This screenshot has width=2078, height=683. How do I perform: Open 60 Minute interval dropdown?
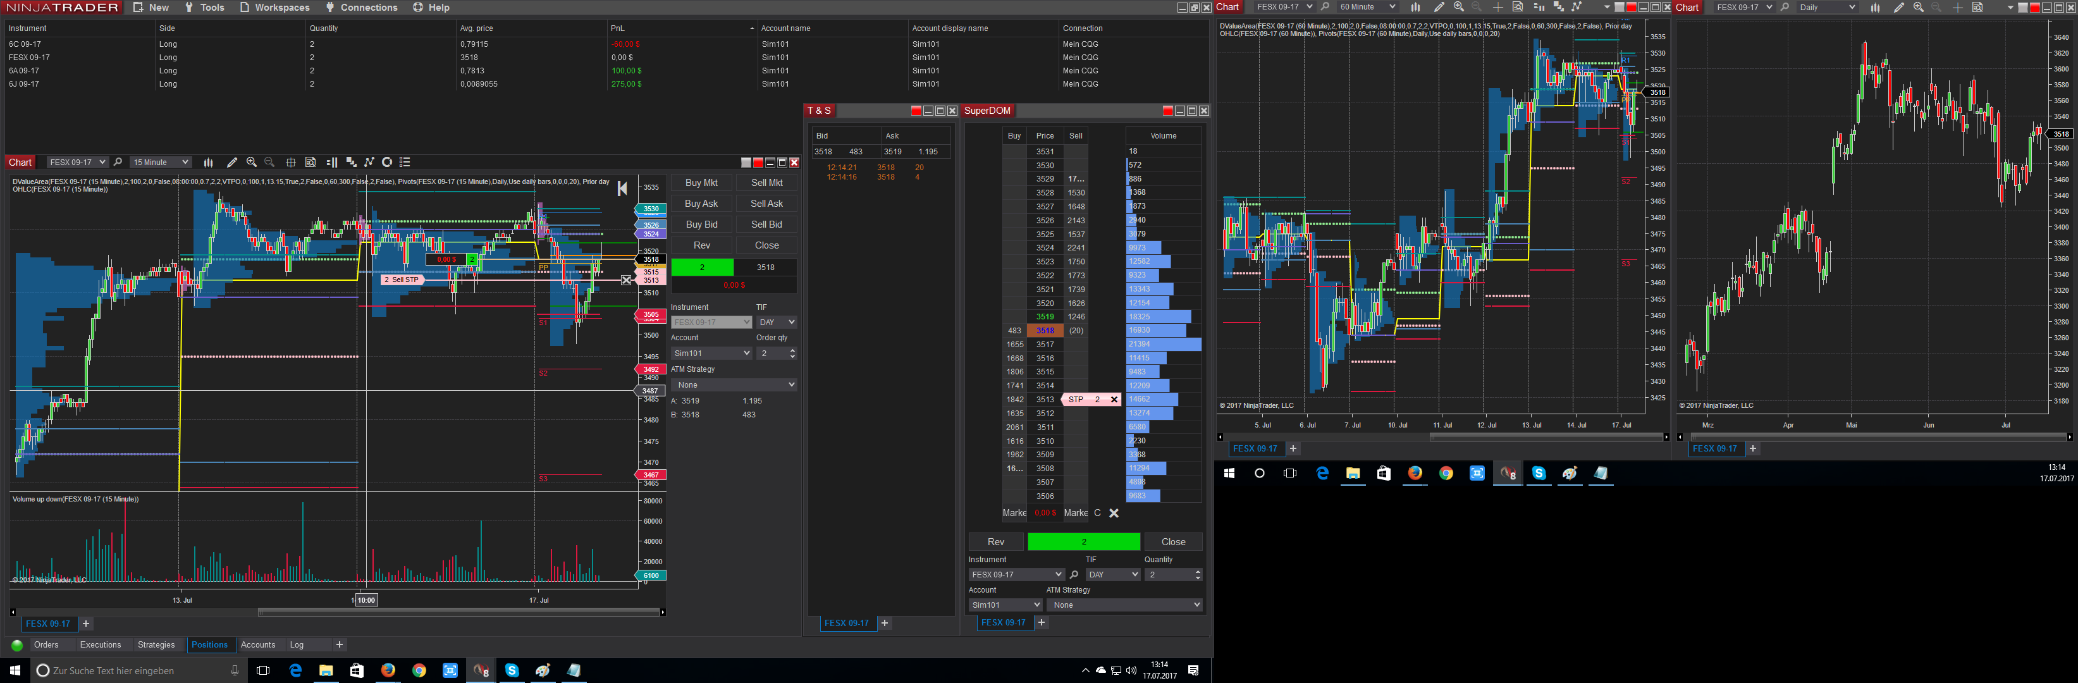tap(1367, 7)
